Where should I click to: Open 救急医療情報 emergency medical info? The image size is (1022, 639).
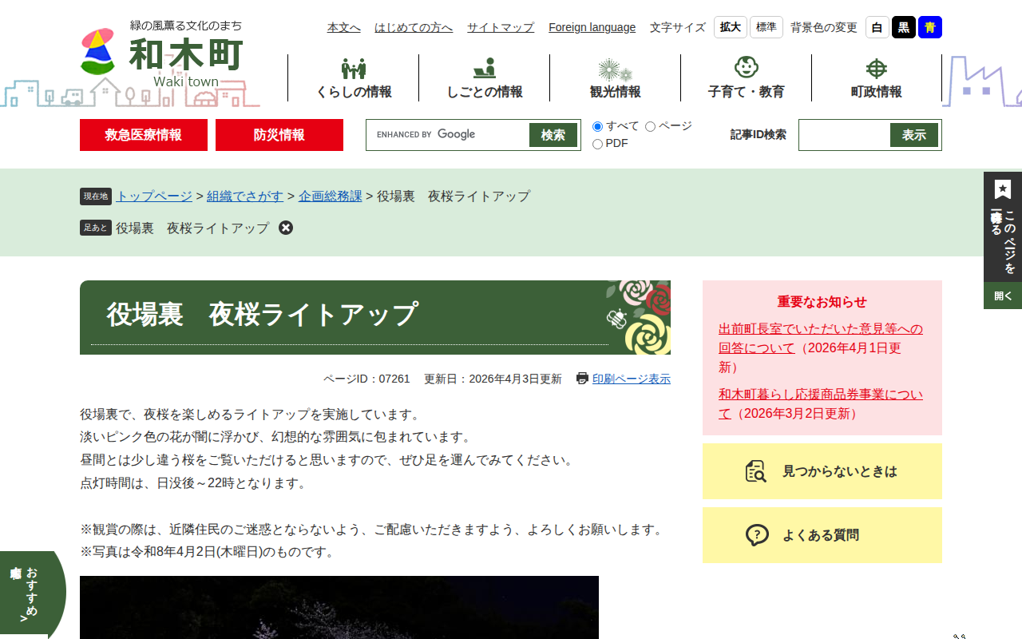pyautogui.click(x=144, y=135)
